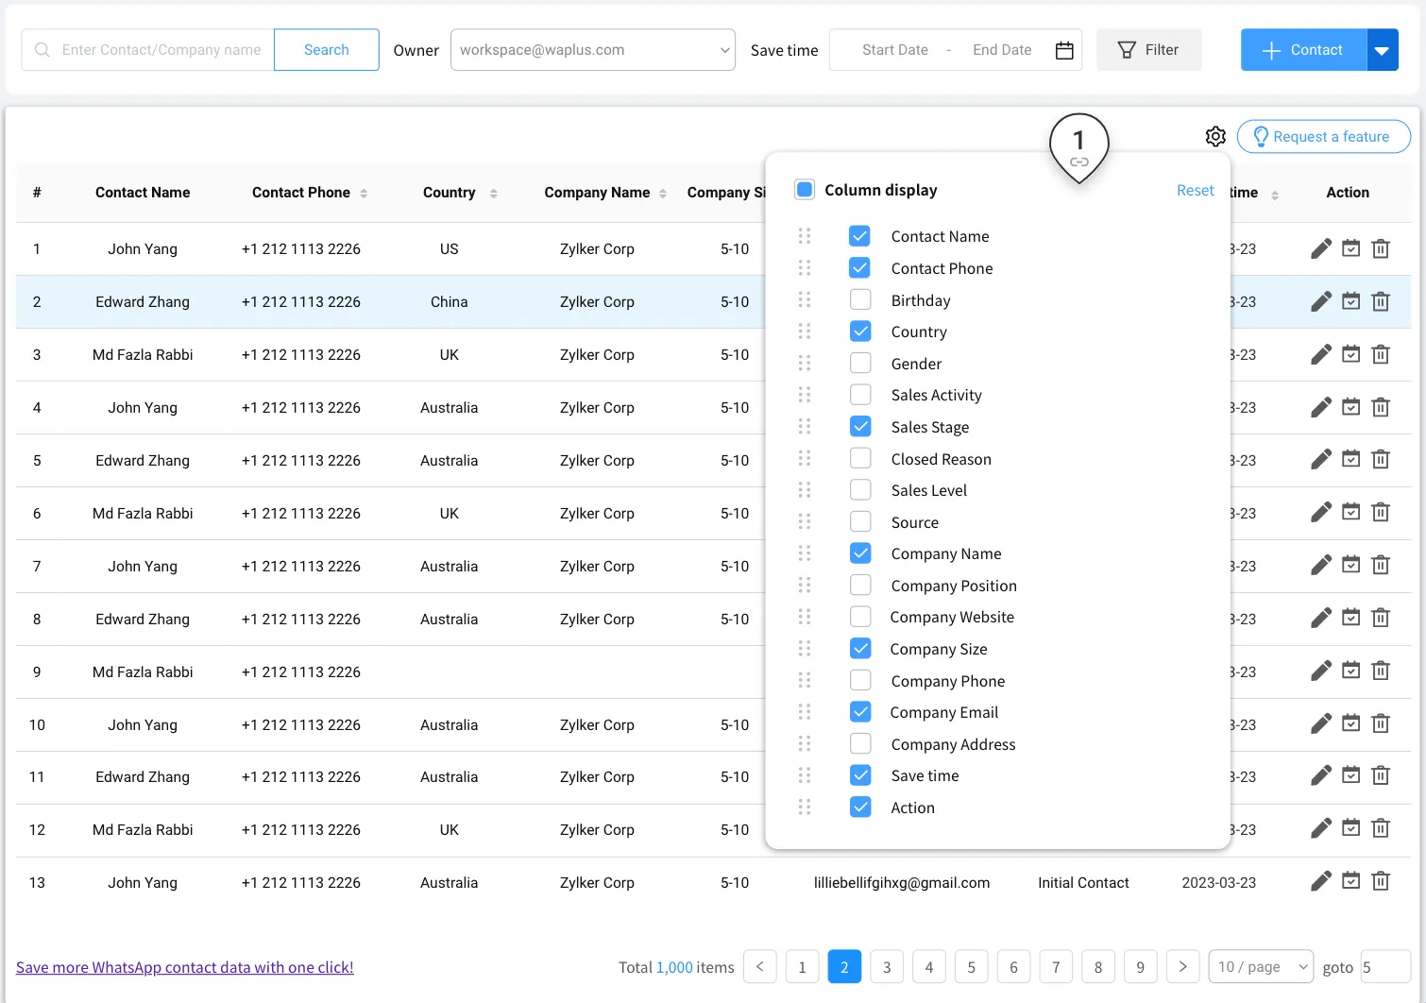Screen dimensions: 1426x1003
Task: Open schedule icon for row 9
Action: pos(1351,671)
